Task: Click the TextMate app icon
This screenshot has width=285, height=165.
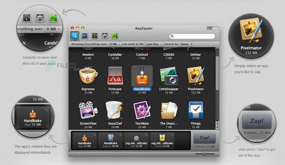Action: click(x=142, y=111)
